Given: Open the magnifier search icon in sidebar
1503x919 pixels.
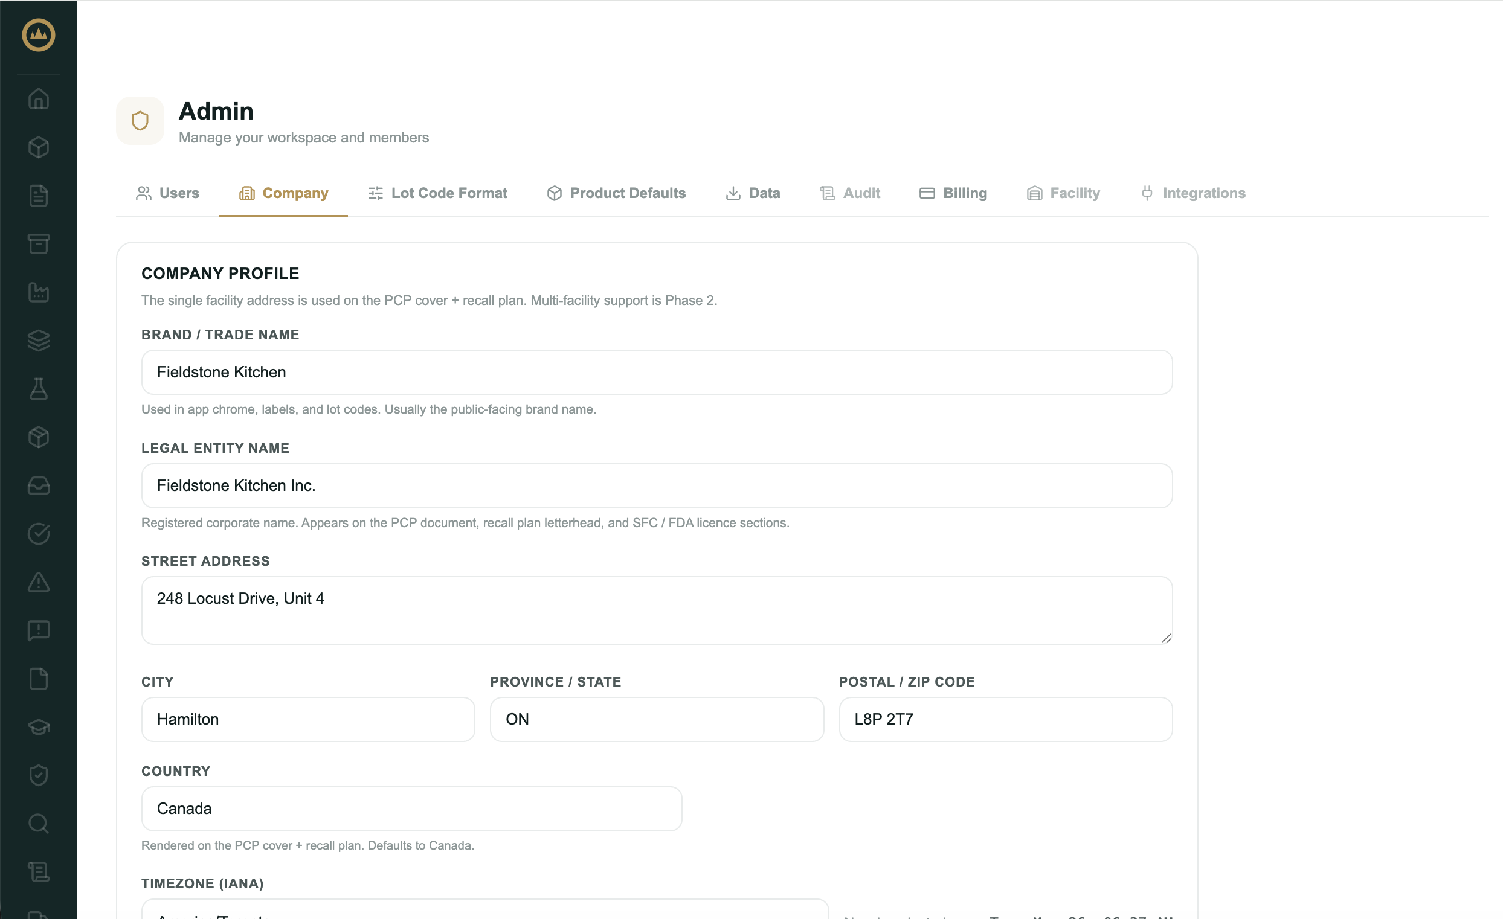Looking at the screenshot, I should pos(39,824).
